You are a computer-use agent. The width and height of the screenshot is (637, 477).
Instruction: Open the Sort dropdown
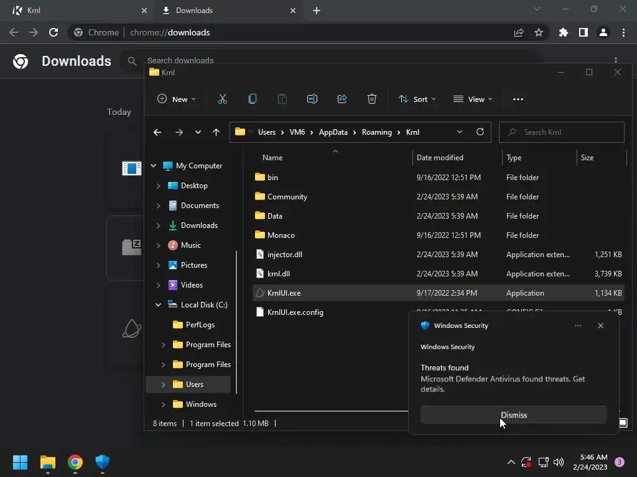click(x=417, y=99)
